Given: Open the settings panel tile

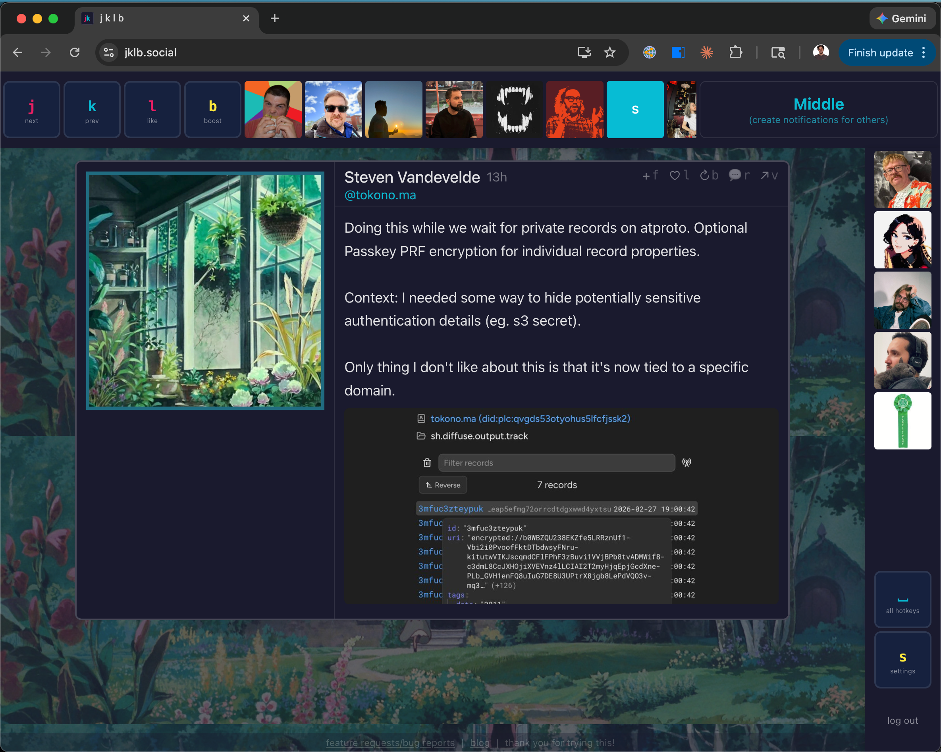Looking at the screenshot, I should tap(902, 660).
